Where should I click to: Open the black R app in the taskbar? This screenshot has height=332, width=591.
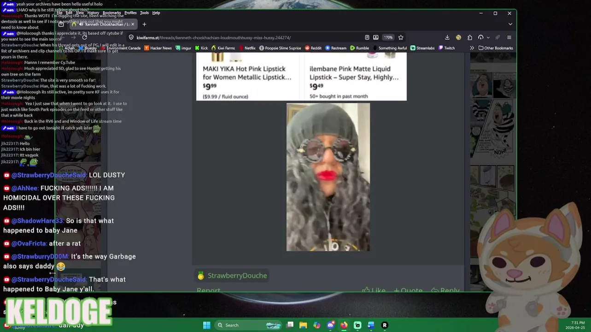(385, 325)
